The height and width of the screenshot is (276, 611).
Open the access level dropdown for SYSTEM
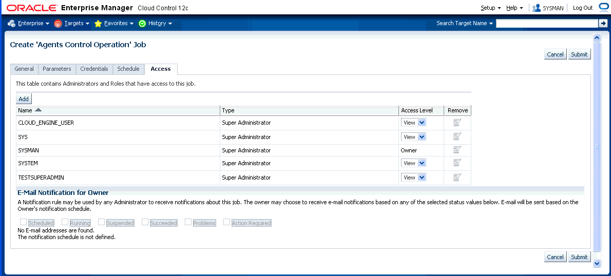[413, 163]
